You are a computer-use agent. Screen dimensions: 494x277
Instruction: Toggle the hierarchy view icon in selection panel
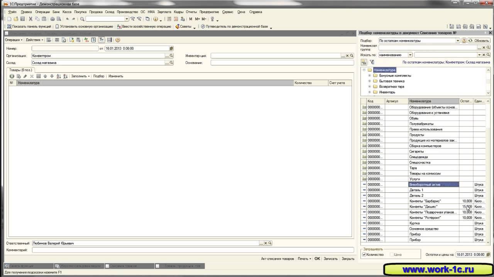pos(364,62)
